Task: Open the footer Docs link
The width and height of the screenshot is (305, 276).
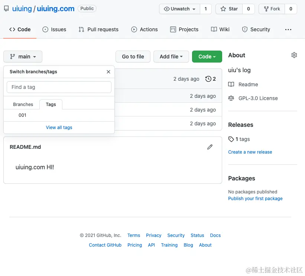Action: pos(215,235)
